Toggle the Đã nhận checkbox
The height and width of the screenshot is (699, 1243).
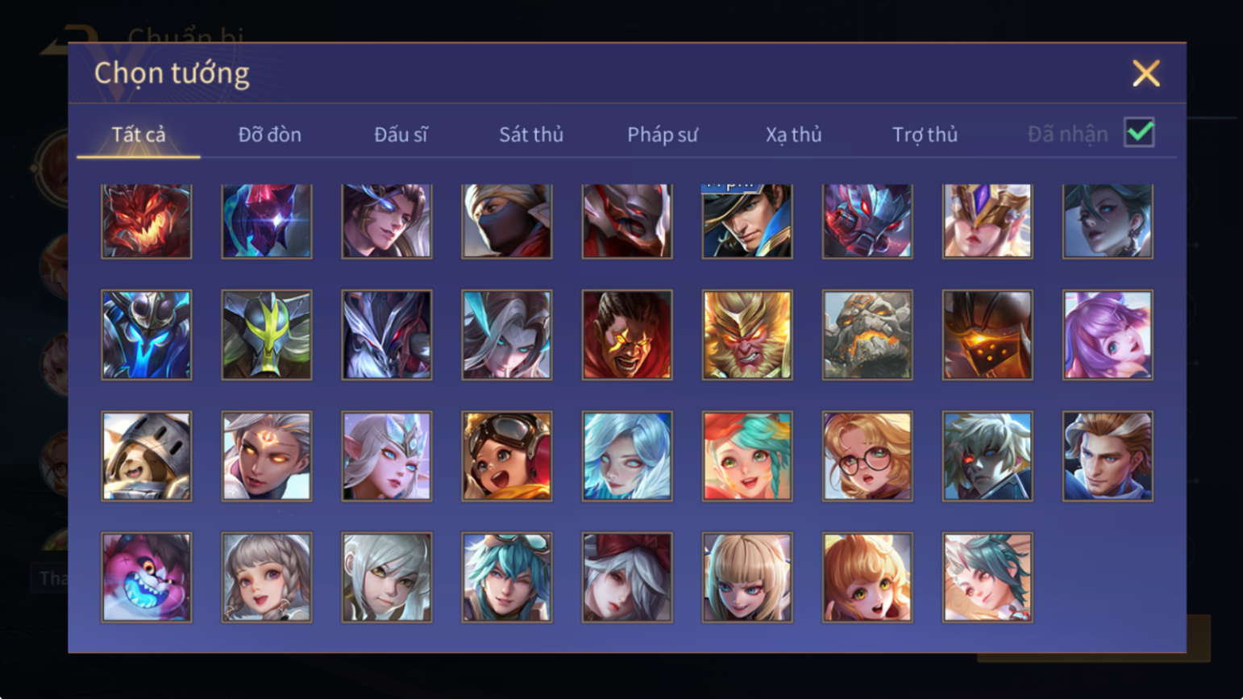click(1139, 133)
